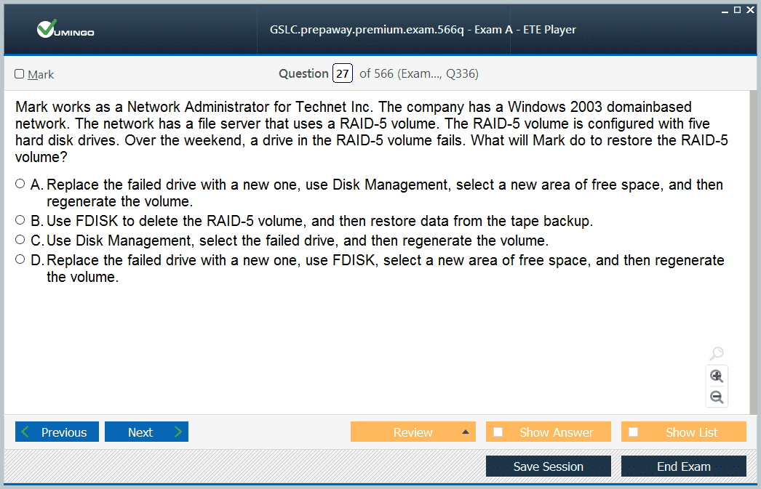Click the Vumingo logo
Image resolution: width=761 pixels, height=489 pixels.
(x=65, y=30)
